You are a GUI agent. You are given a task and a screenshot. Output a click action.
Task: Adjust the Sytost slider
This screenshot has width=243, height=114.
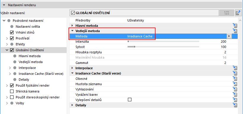point(163,47)
